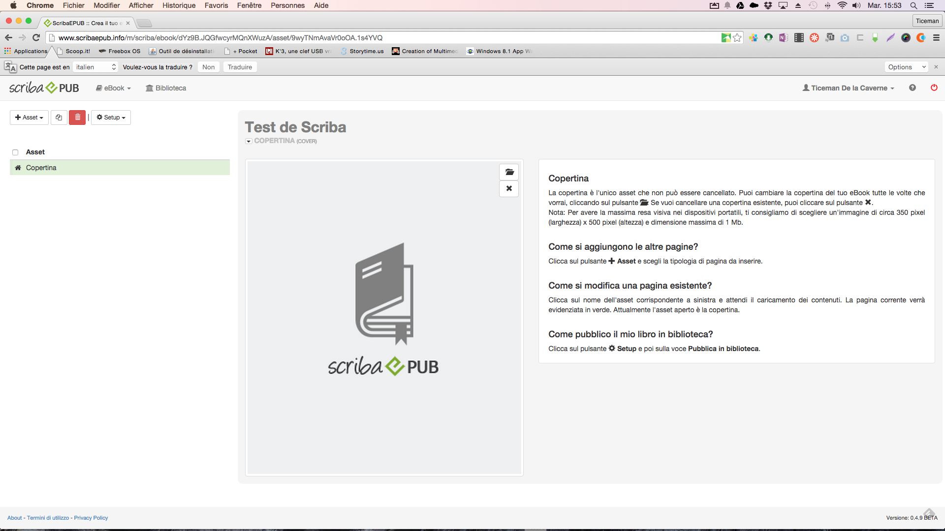Viewport: 945px width, 531px height.
Task: Open the cover image folder browse button
Action: [x=509, y=172]
